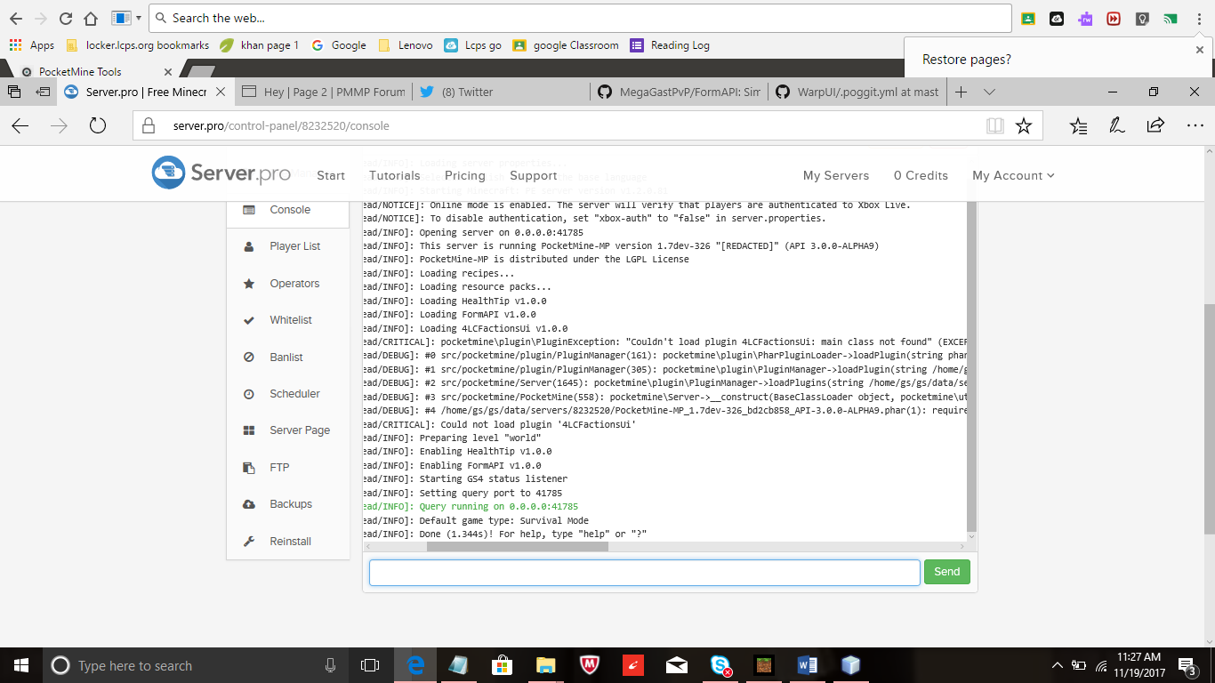
Task: Open the Apps bookmark in Chrome
Action: coord(32,45)
